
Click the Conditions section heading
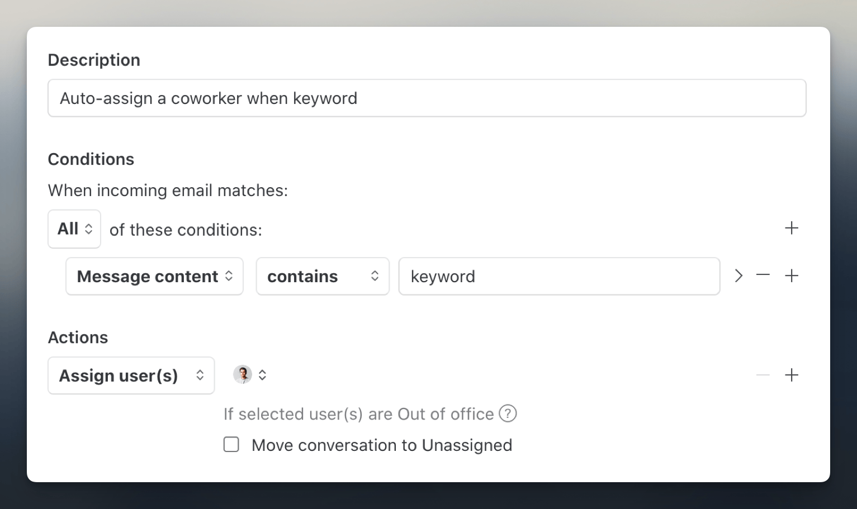[91, 159]
